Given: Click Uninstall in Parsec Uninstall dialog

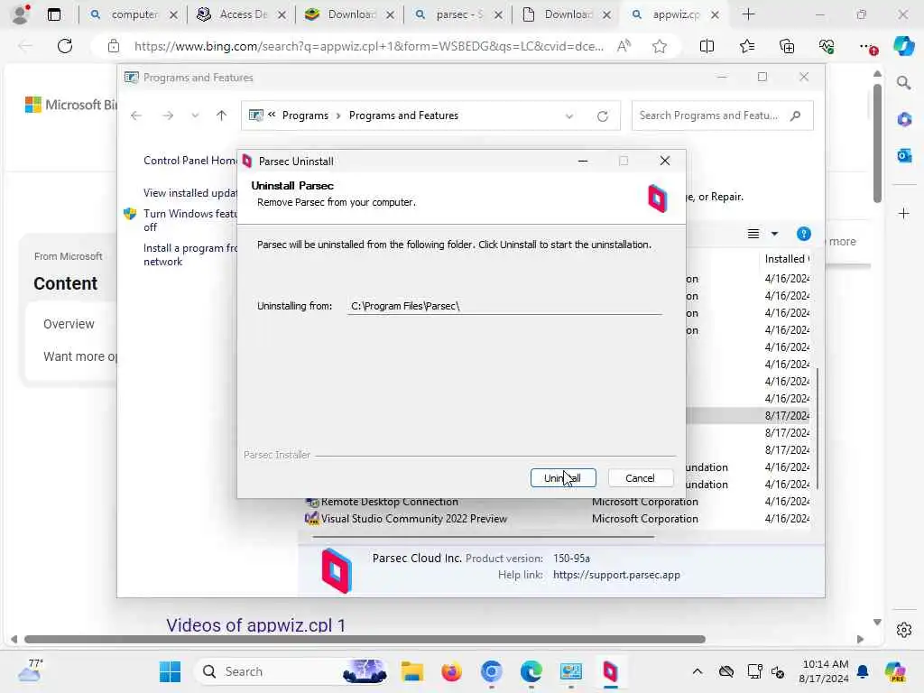Looking at the screenshot, I should (x=563, y=478).
